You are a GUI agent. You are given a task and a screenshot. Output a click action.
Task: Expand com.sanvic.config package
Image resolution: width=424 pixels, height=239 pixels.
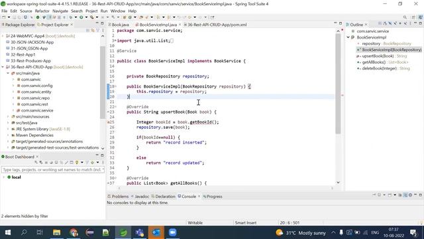13,86
